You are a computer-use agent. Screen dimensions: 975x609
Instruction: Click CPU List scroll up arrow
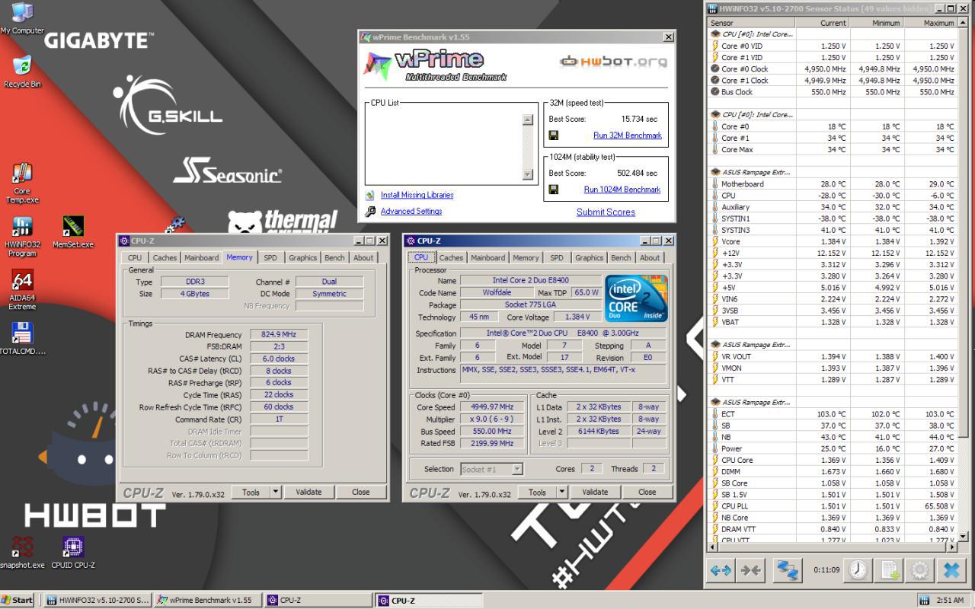pyautogui.click(x=527, y=120)
